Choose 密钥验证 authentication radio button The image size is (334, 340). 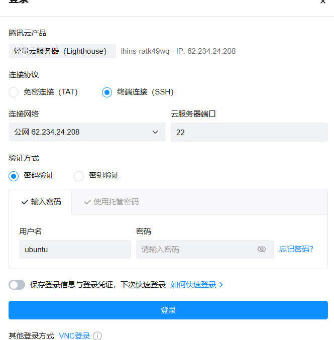pos(79,176)
